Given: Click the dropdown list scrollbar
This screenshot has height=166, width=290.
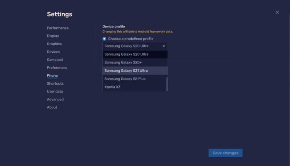Looking at the screenshot, I should coord(167,84).
